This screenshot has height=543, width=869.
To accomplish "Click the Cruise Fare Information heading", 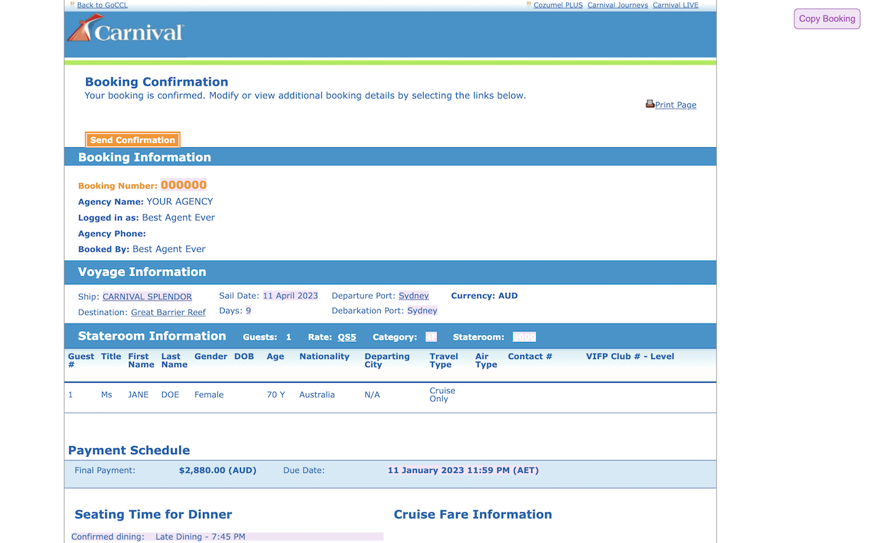I will [473, 514].
